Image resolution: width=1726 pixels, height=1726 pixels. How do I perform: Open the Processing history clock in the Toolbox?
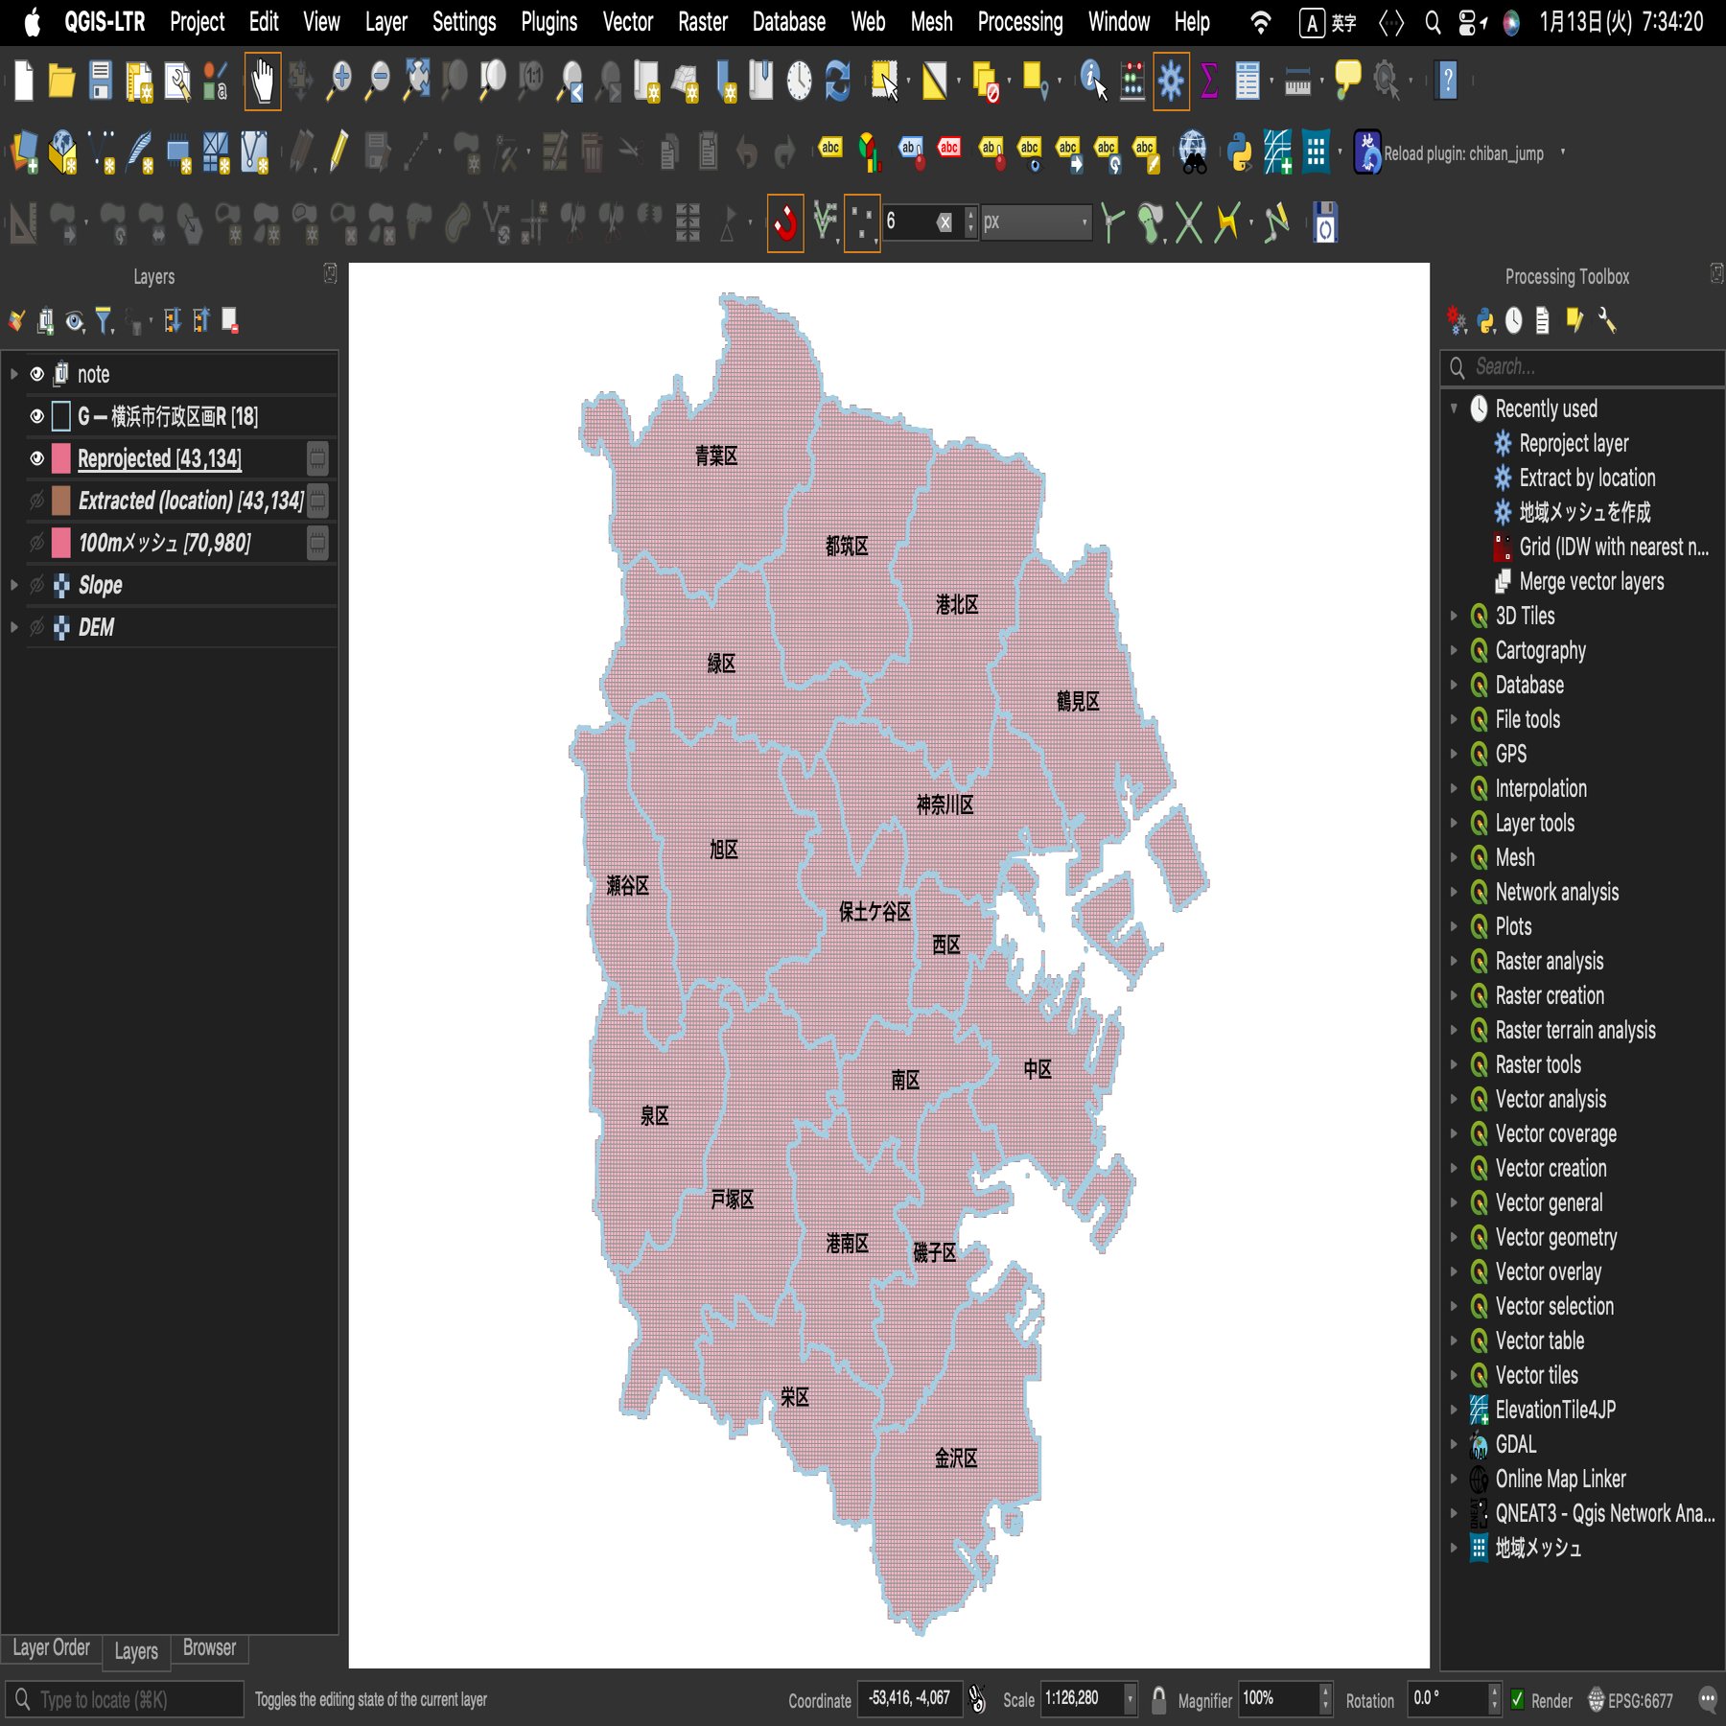pyautogui.click(x=1513, y=320)
